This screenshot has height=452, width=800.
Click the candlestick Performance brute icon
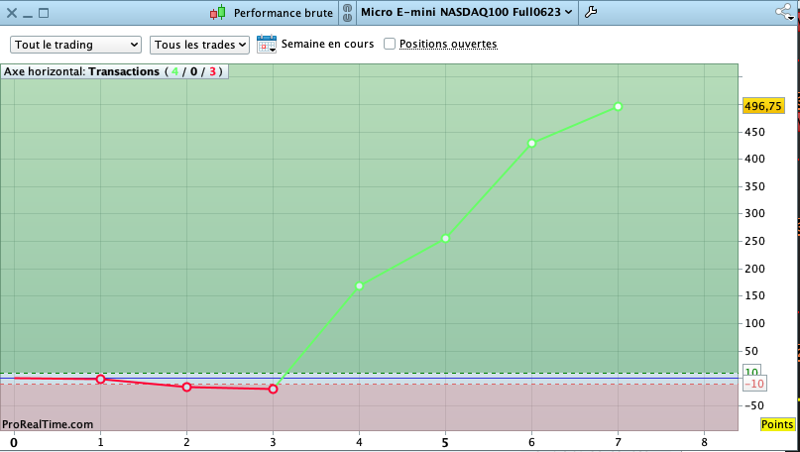(218, 12)
